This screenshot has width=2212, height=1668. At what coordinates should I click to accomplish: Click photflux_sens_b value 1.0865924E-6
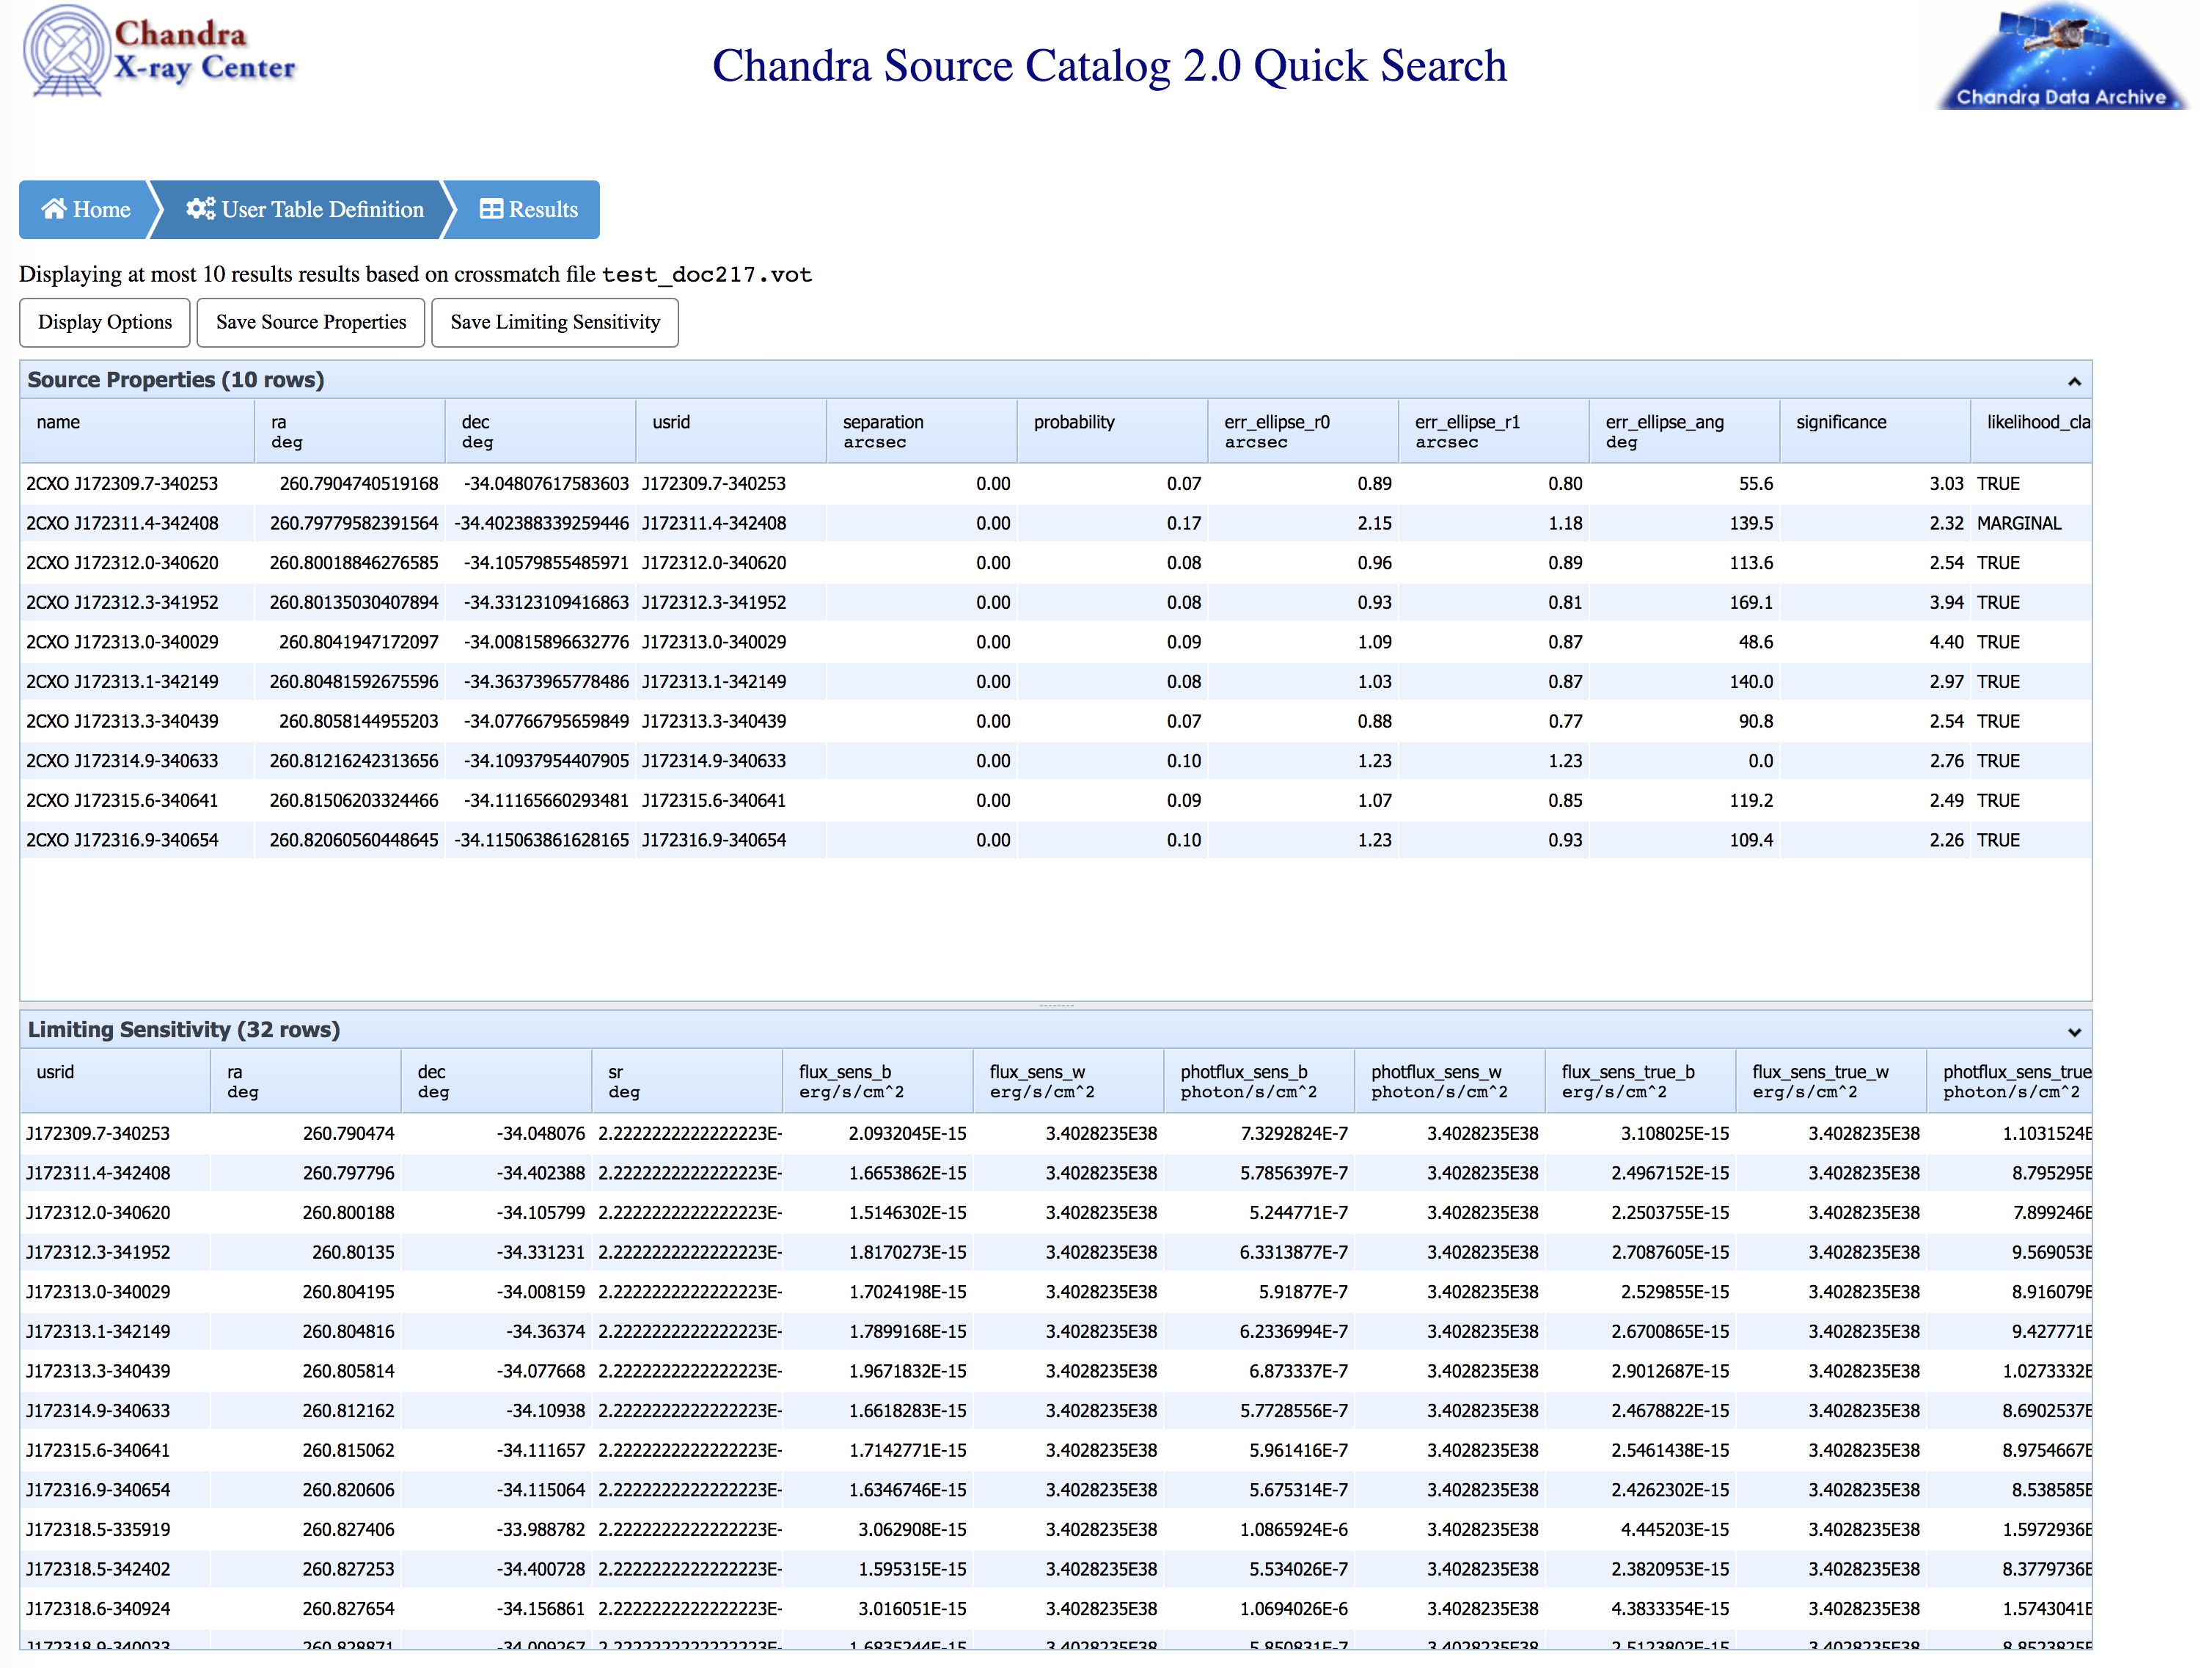(x=1294, y=1530)
